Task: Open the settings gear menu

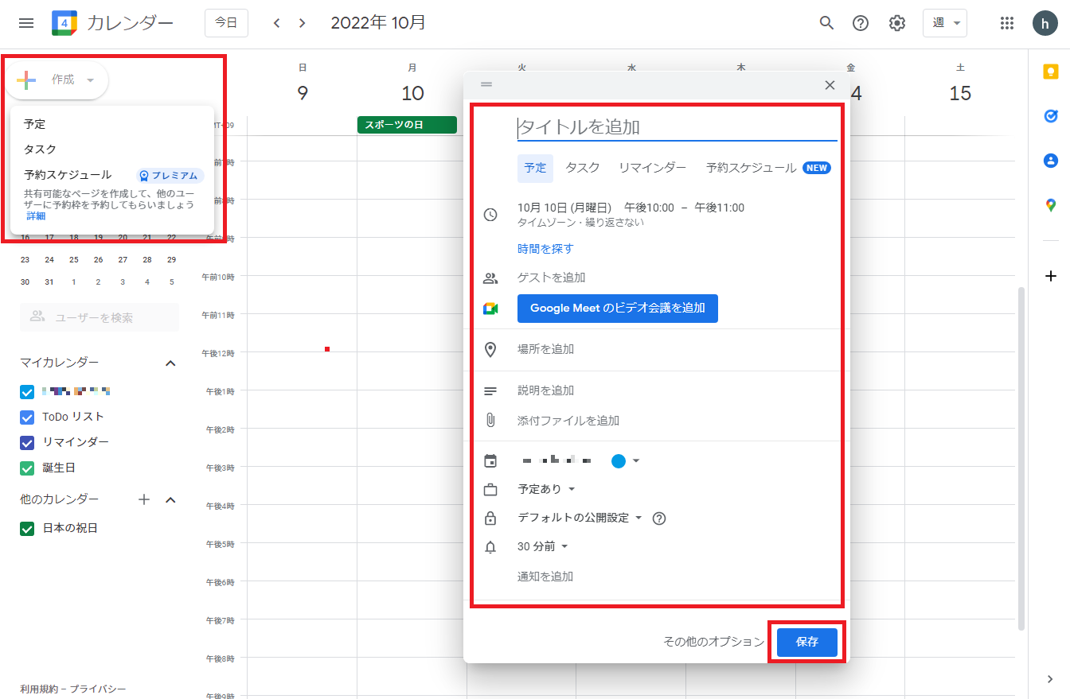Action: [897, 23]
